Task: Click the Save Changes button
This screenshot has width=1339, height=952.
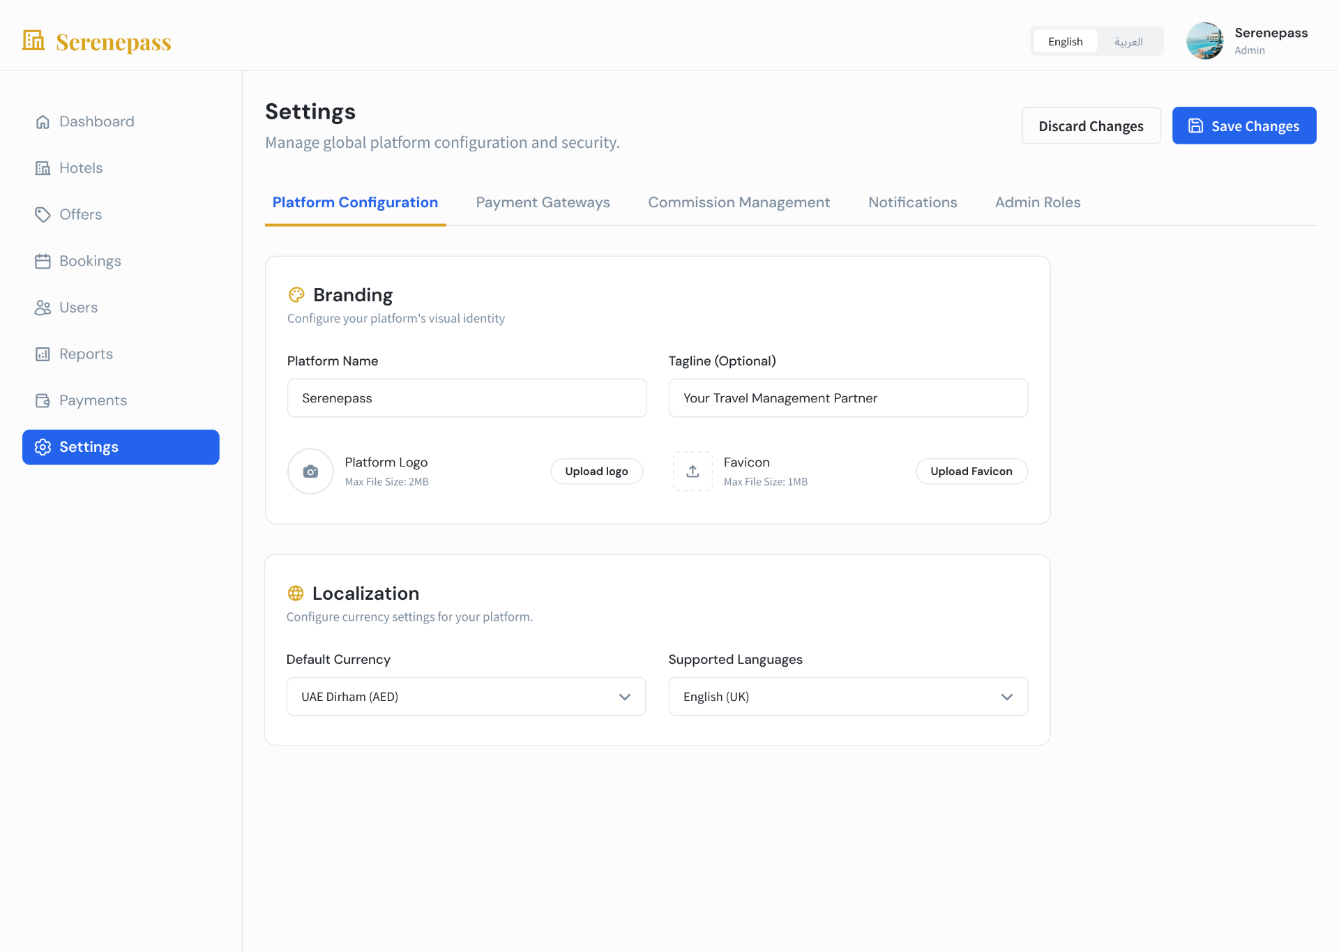Action: pos(1244,126)
